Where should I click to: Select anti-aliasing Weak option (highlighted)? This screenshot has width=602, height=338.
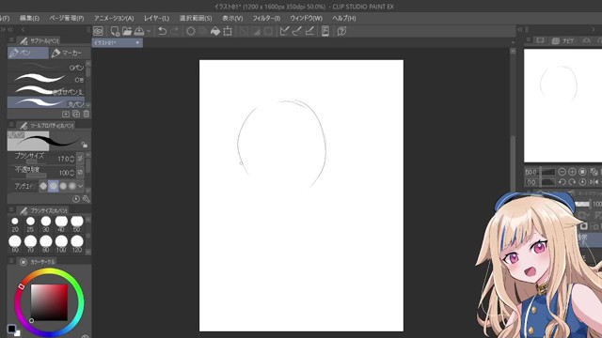tap(54, 186)
